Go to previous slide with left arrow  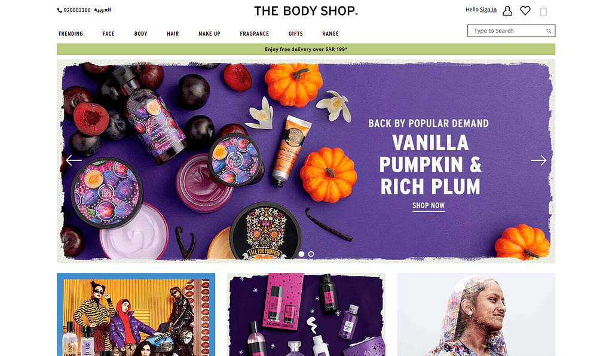tap(74, 160)
